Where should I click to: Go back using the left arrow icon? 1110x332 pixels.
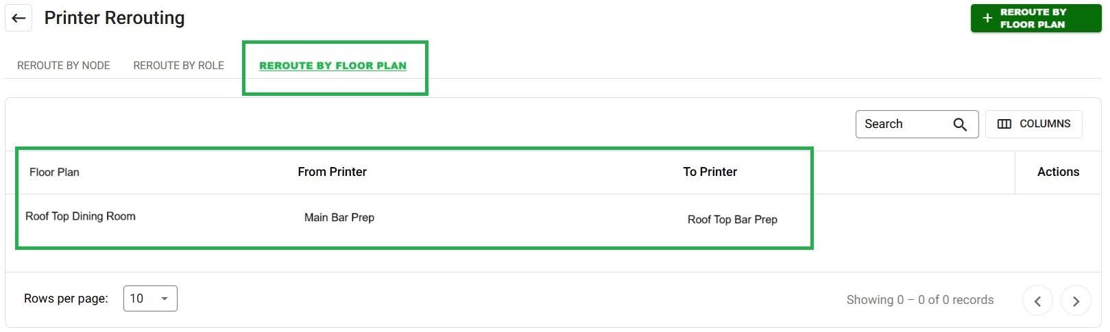pos(19,18)
